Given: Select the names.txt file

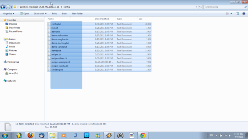Looking at the screenshot, I should coord(99,51).
